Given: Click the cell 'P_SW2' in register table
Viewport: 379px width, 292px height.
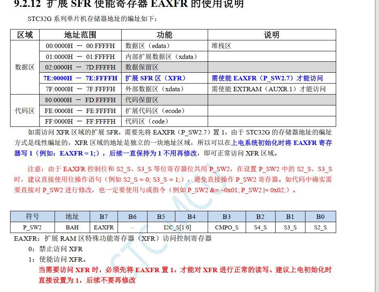Looking at the screenshot, I should click(x=32, y=227).
